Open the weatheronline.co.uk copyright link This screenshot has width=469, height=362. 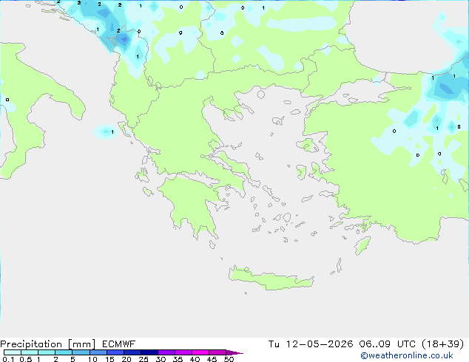tap(407, 355)
